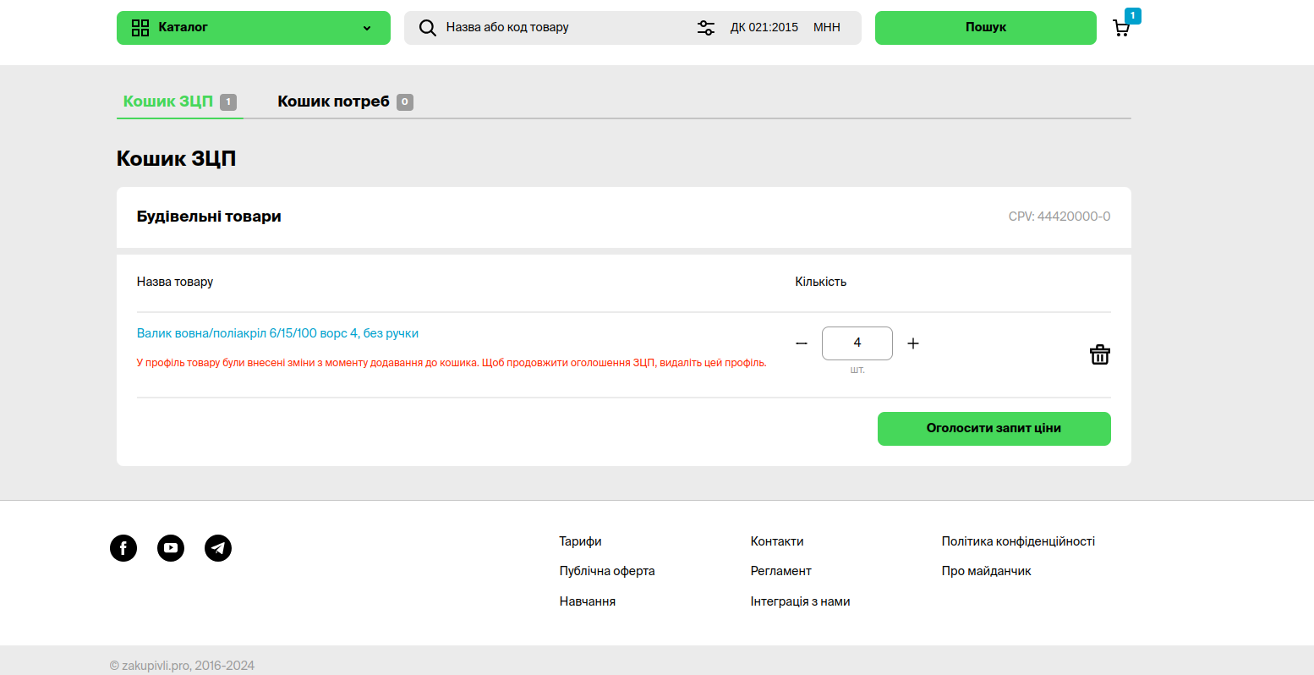This screenshot has width=1314, height=675.
Task: Select ДК 021:2015 classifier option
Action: pos(764,28)
